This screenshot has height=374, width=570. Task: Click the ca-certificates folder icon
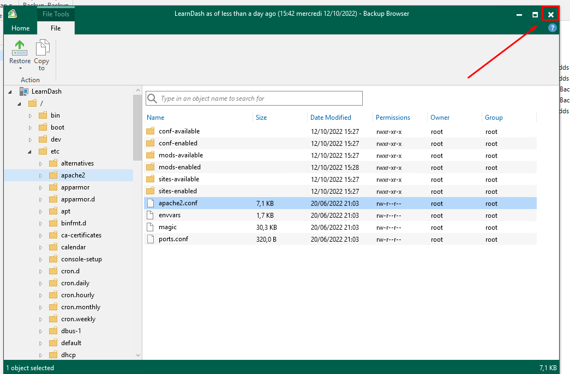tap(53, 235)
